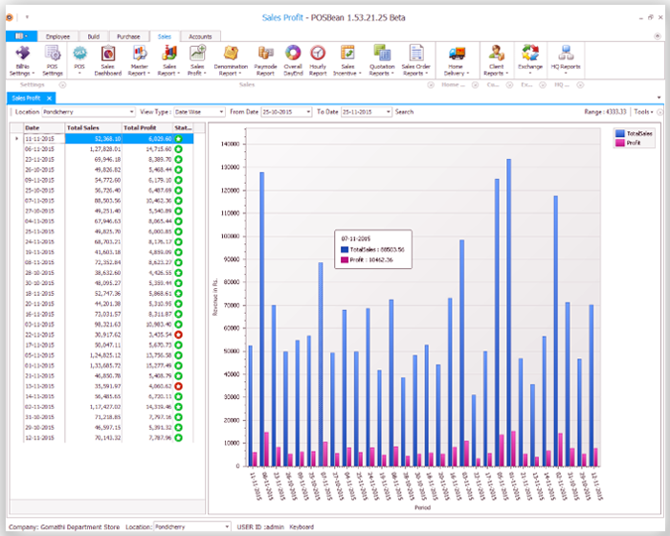Viewport: 670px width, 536px height.
Task: Open the blue application menu button
Action: (x=21, y=36)
